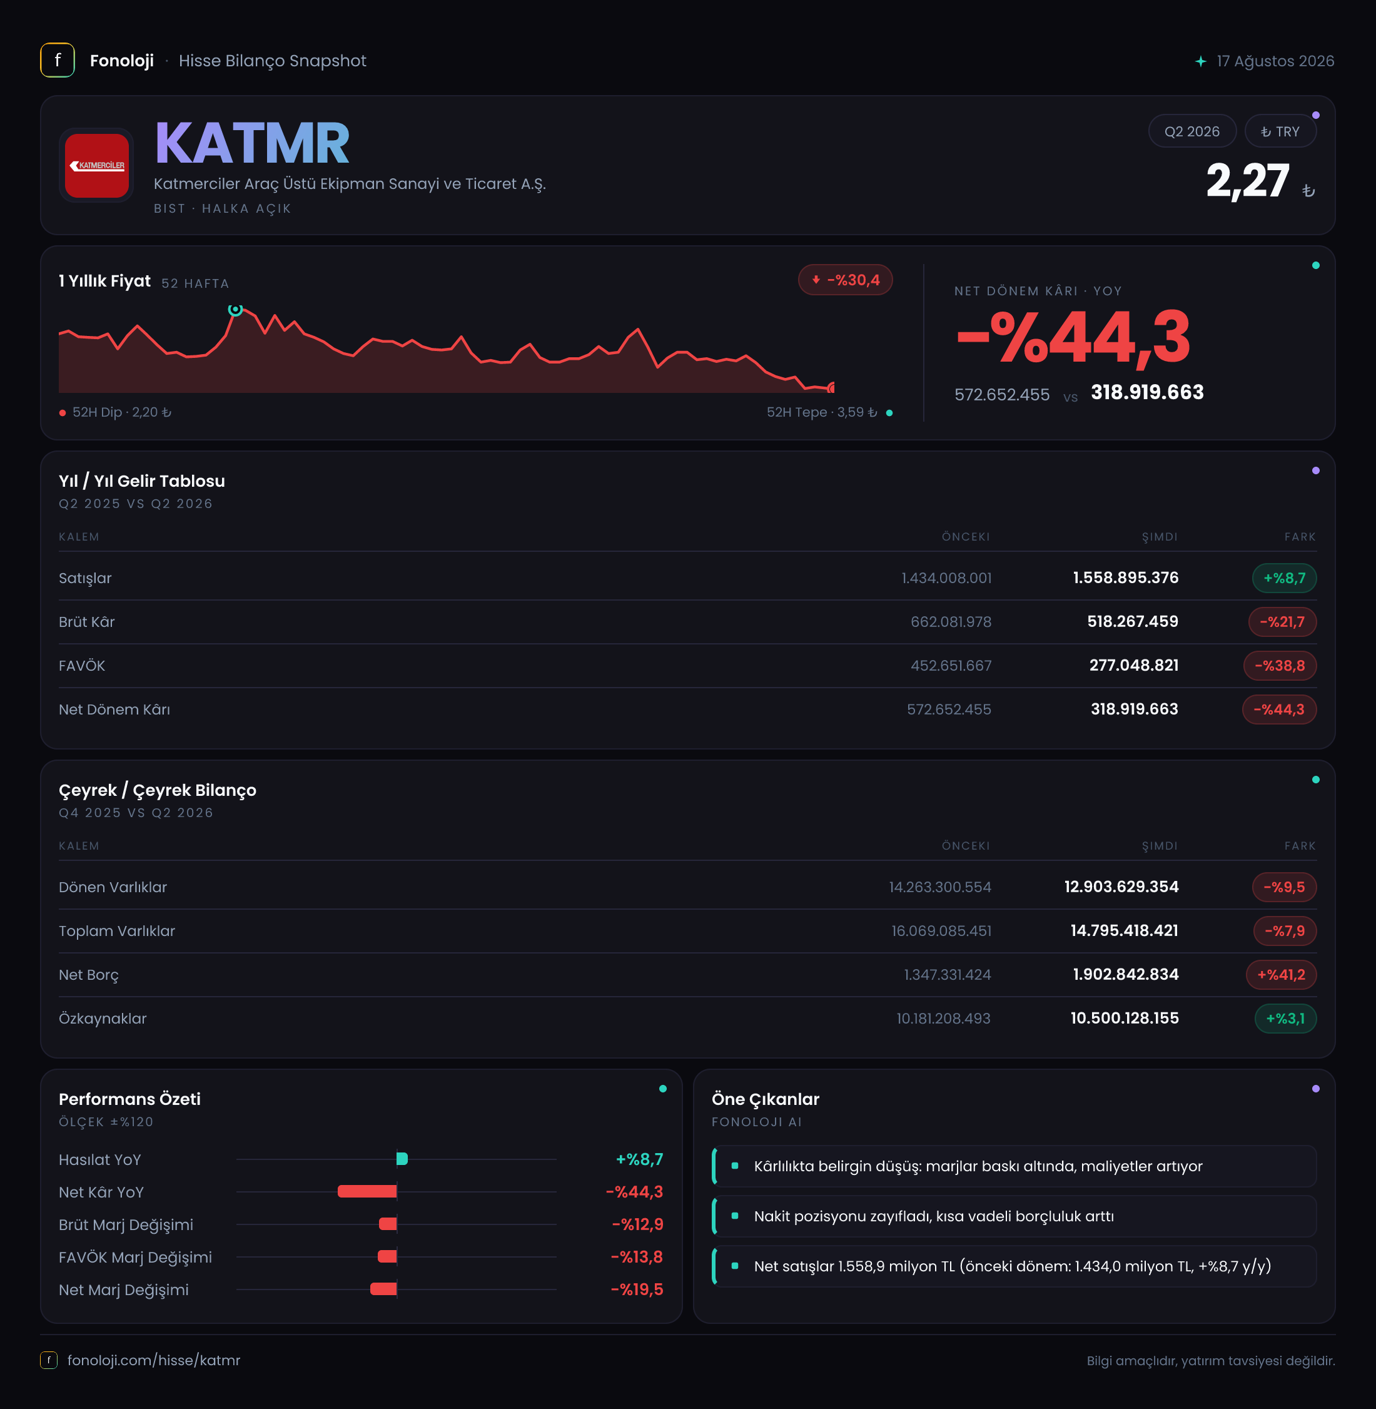Click the Brüt Marj Değişimi red bar
Viewport: 1376px width, 1409px height.
pyautogui.click(x=388, y=1224)
